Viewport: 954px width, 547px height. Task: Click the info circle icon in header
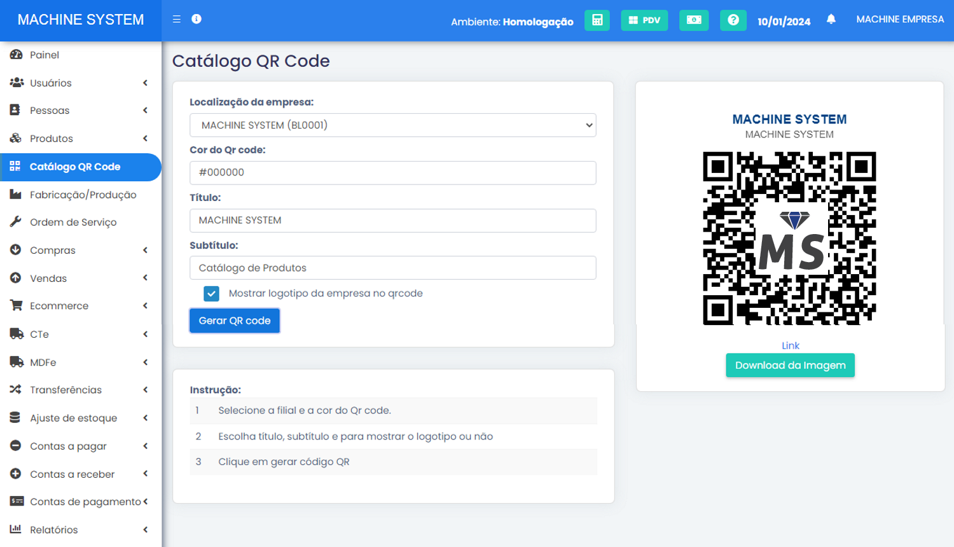point(197,19)
